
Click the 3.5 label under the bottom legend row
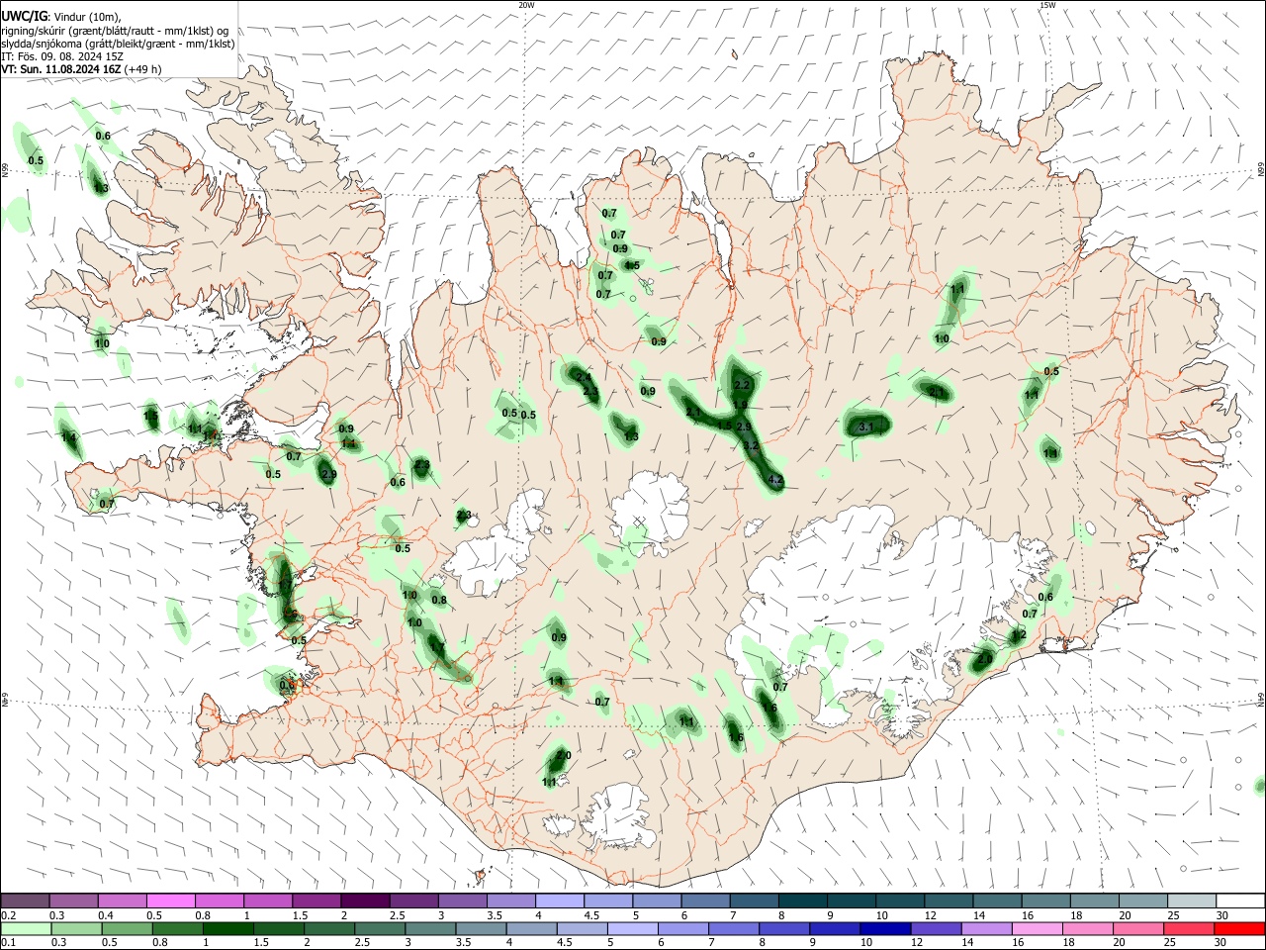(462, 943)
